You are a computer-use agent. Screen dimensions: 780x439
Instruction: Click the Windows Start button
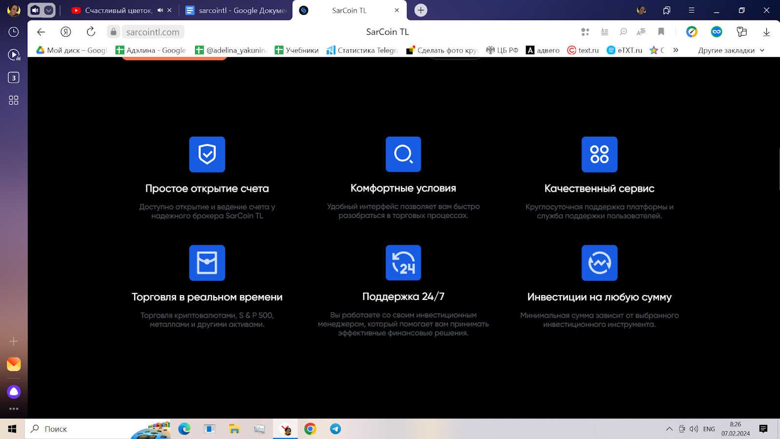pos(12,429)
